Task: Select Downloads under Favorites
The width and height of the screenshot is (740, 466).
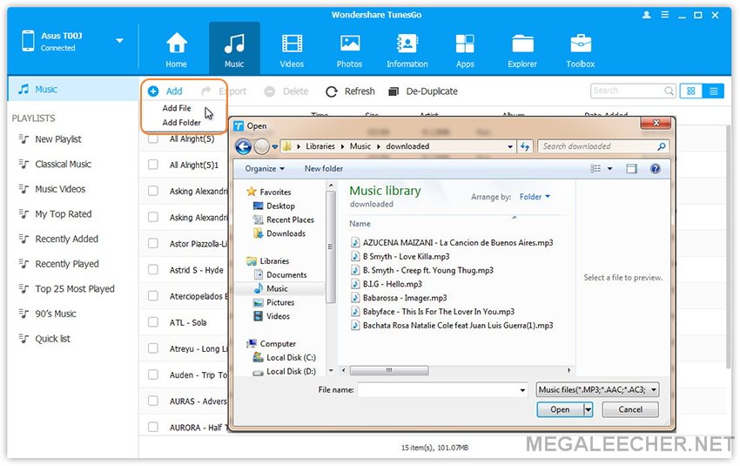Action: point(279,233)
